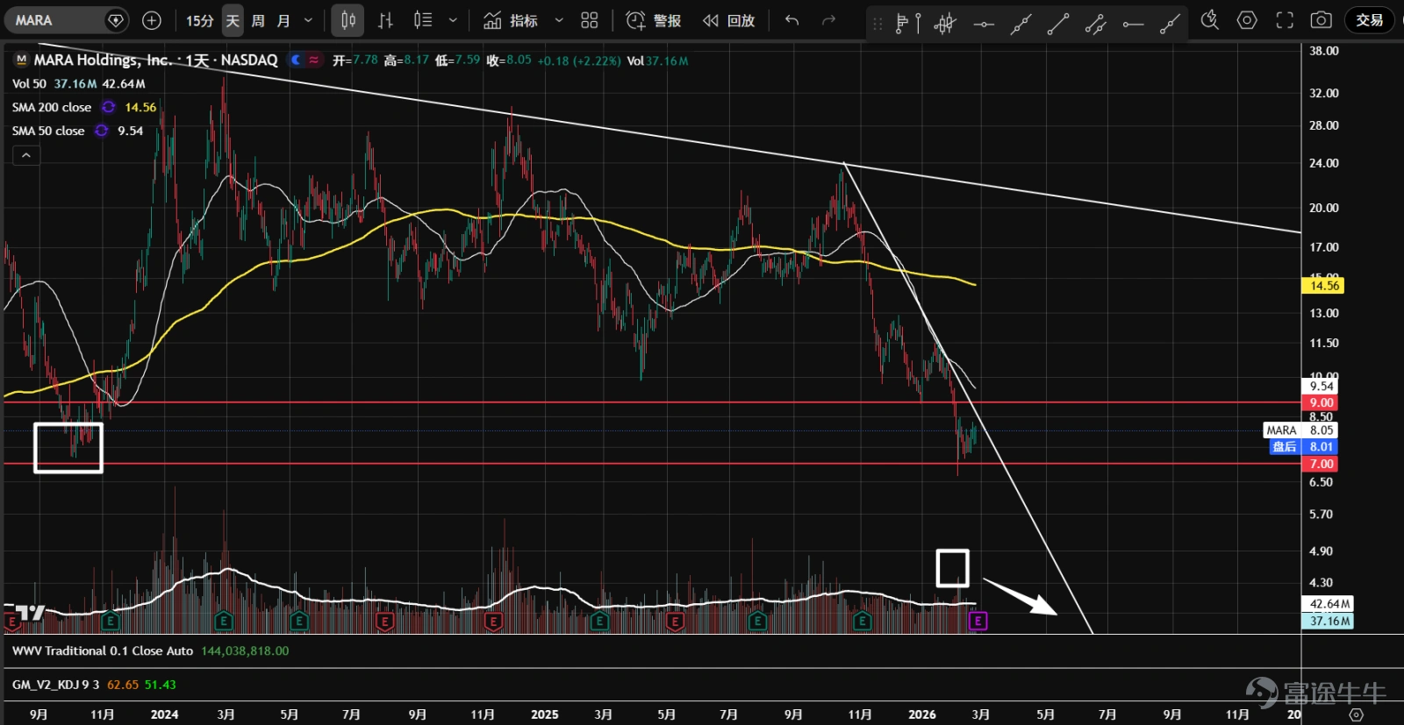
Task: Create a 警报 alert
Action: pyautogui.click(x=654, y=20)
